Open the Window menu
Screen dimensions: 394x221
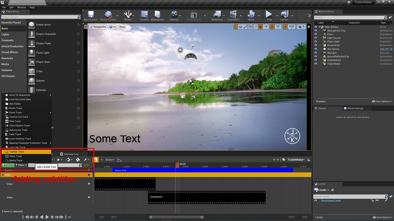[x=22, y=7]
